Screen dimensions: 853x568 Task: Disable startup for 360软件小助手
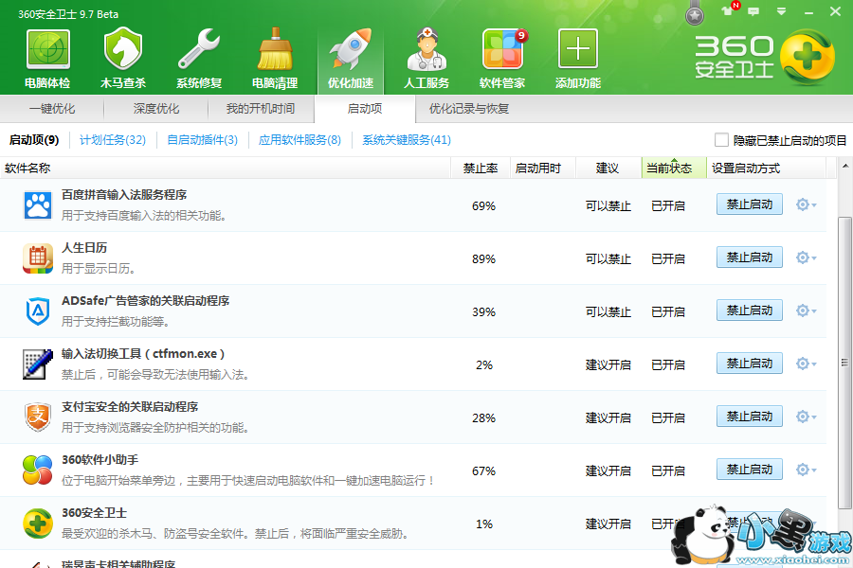749,470
